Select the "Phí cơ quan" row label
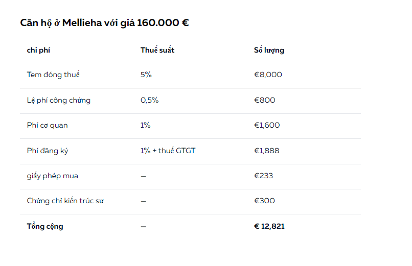Viewport: 412px width, 266px height. pyautogui.click(x=47, y=126)
